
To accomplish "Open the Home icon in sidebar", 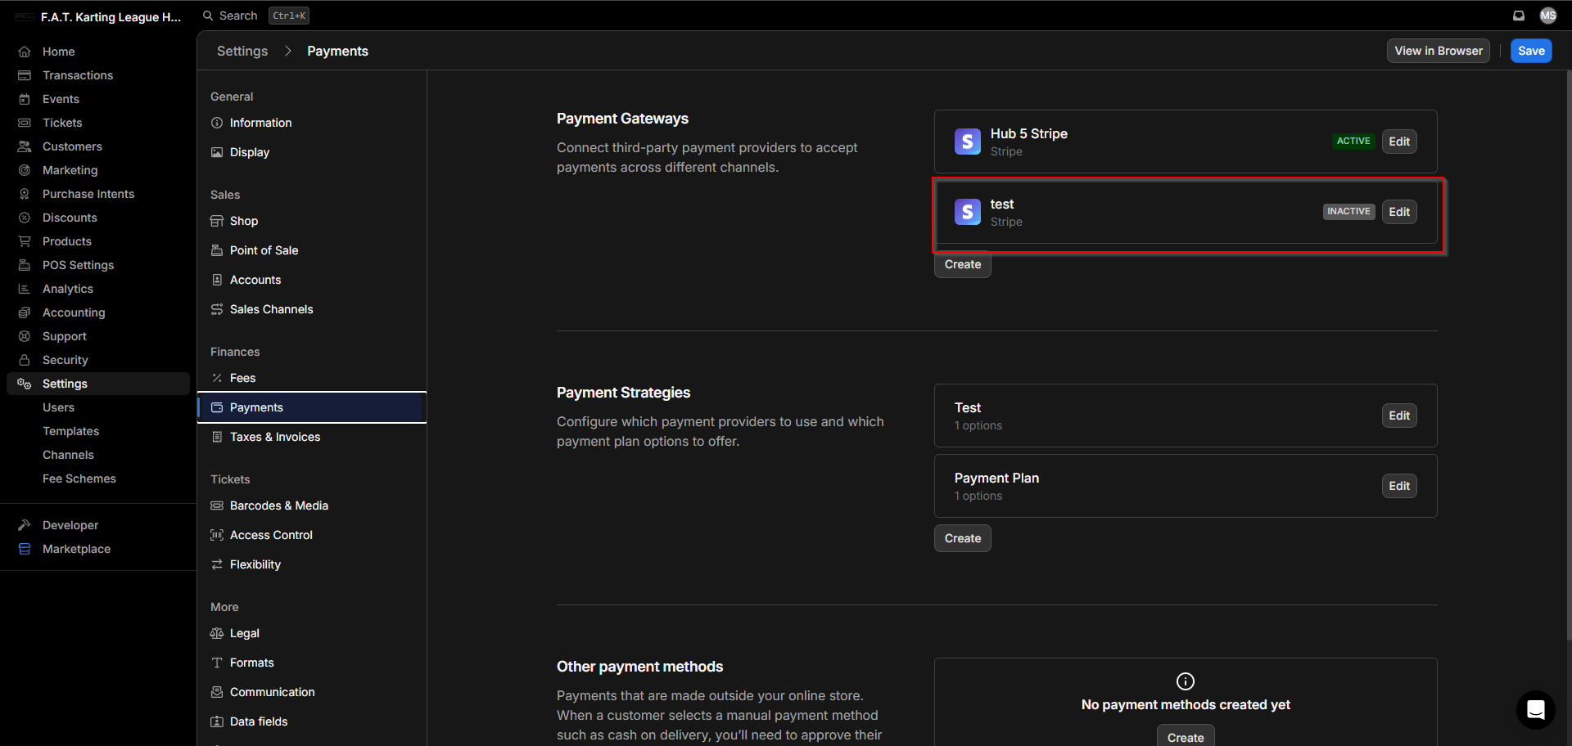I will pyautogui.click(x=25, y=52).
